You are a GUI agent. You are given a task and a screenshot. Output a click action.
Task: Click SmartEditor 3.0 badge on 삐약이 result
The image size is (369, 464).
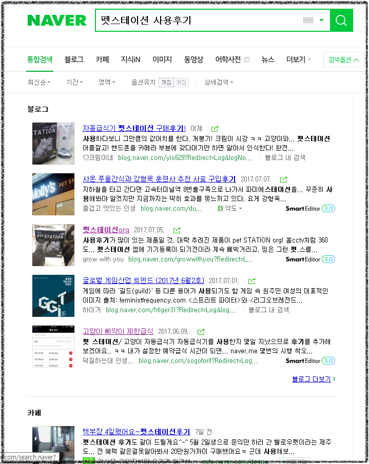[x=310, y=361]
